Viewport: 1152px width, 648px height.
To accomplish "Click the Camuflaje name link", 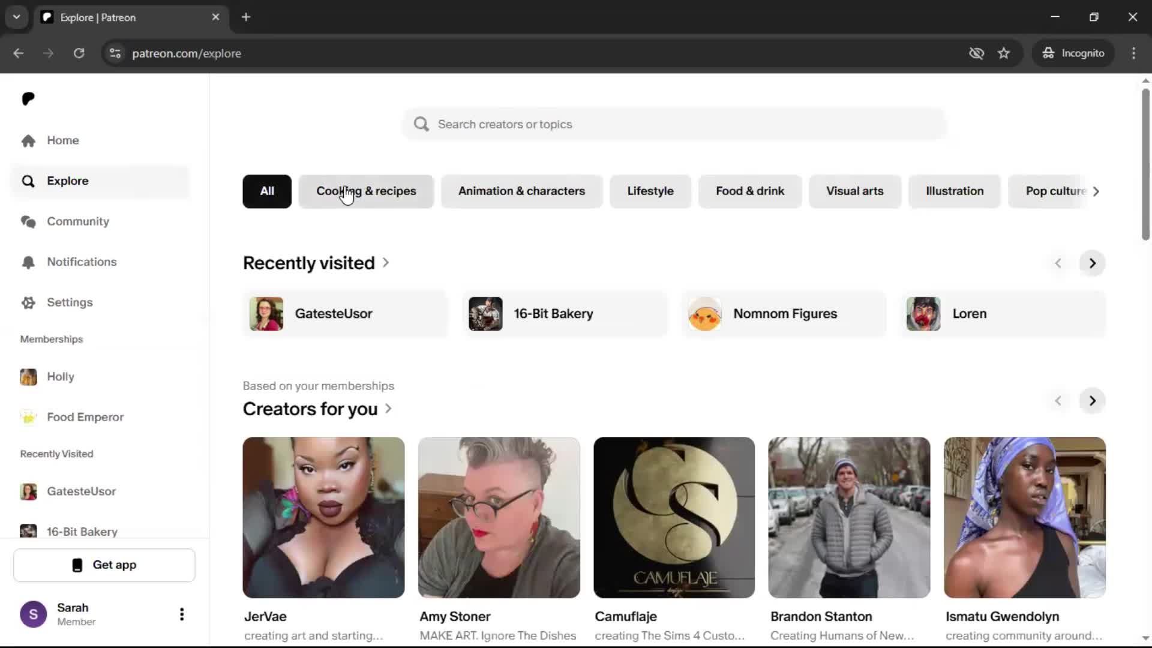I will (626, 617).
